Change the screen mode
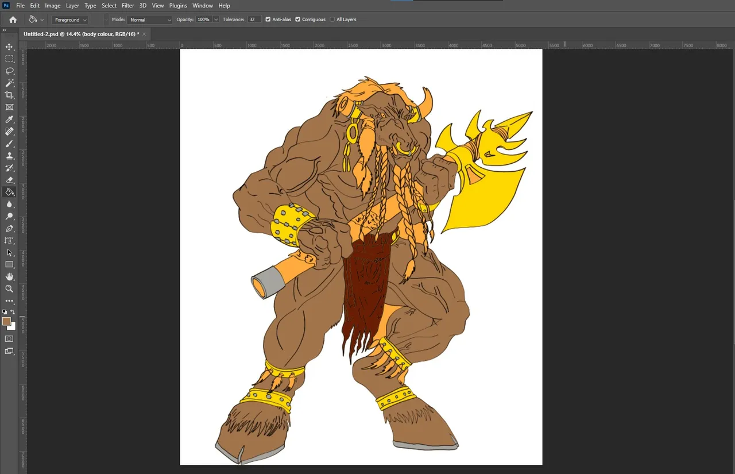Viewport: 735px width, 474px height. 9,351
